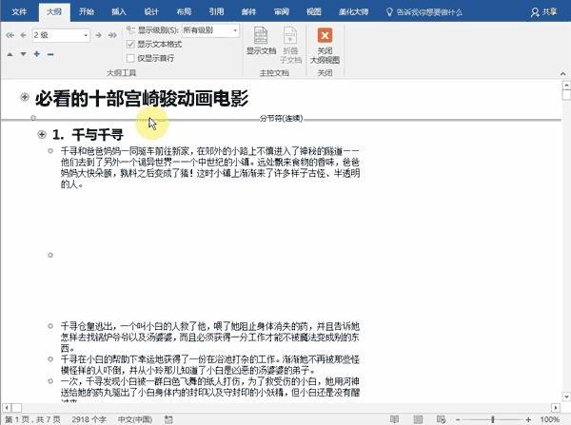Collapse selected item with the minus icon
This screenshot has height=425, width=571.
(x=49, y=54)
